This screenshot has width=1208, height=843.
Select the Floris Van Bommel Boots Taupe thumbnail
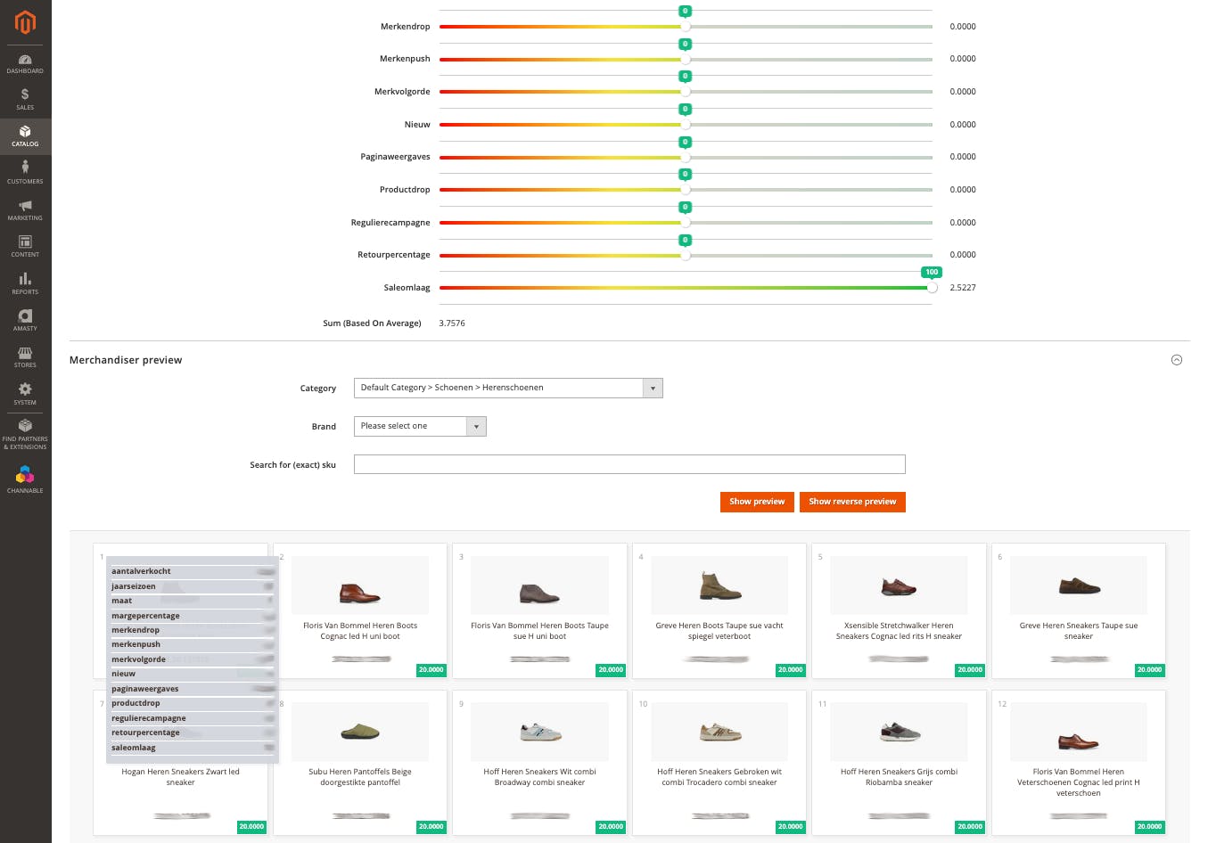(x=539, y=585)
